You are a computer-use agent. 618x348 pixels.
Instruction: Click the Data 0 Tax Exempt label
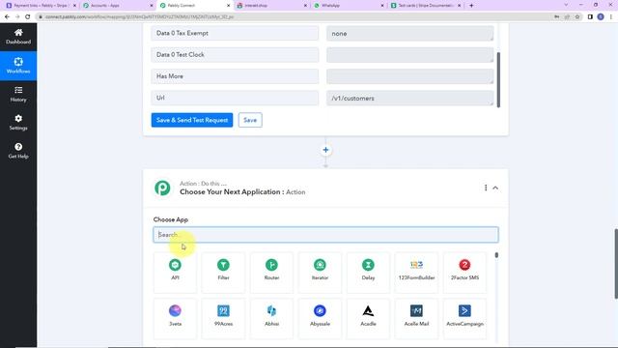coord(183,33)
